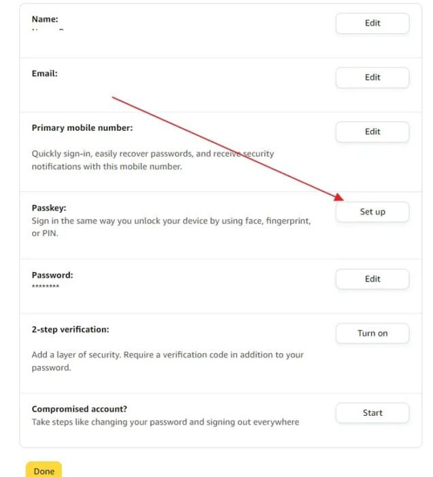Start the compromised account process
The width and height of the screenshot is (433, 477).
coord(372,413)
